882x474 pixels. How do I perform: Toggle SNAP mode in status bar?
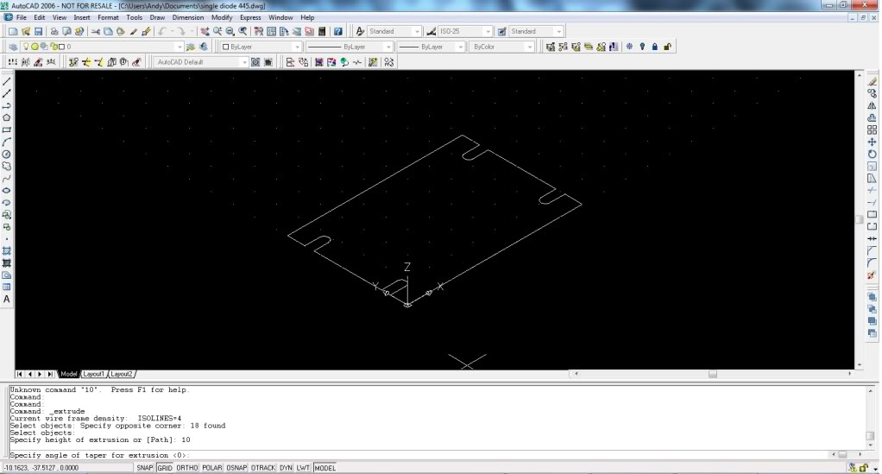[144, 468]
